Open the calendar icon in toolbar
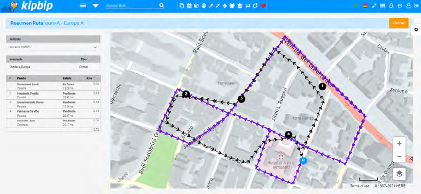This screenshot has width=421, height=194. 189,6
